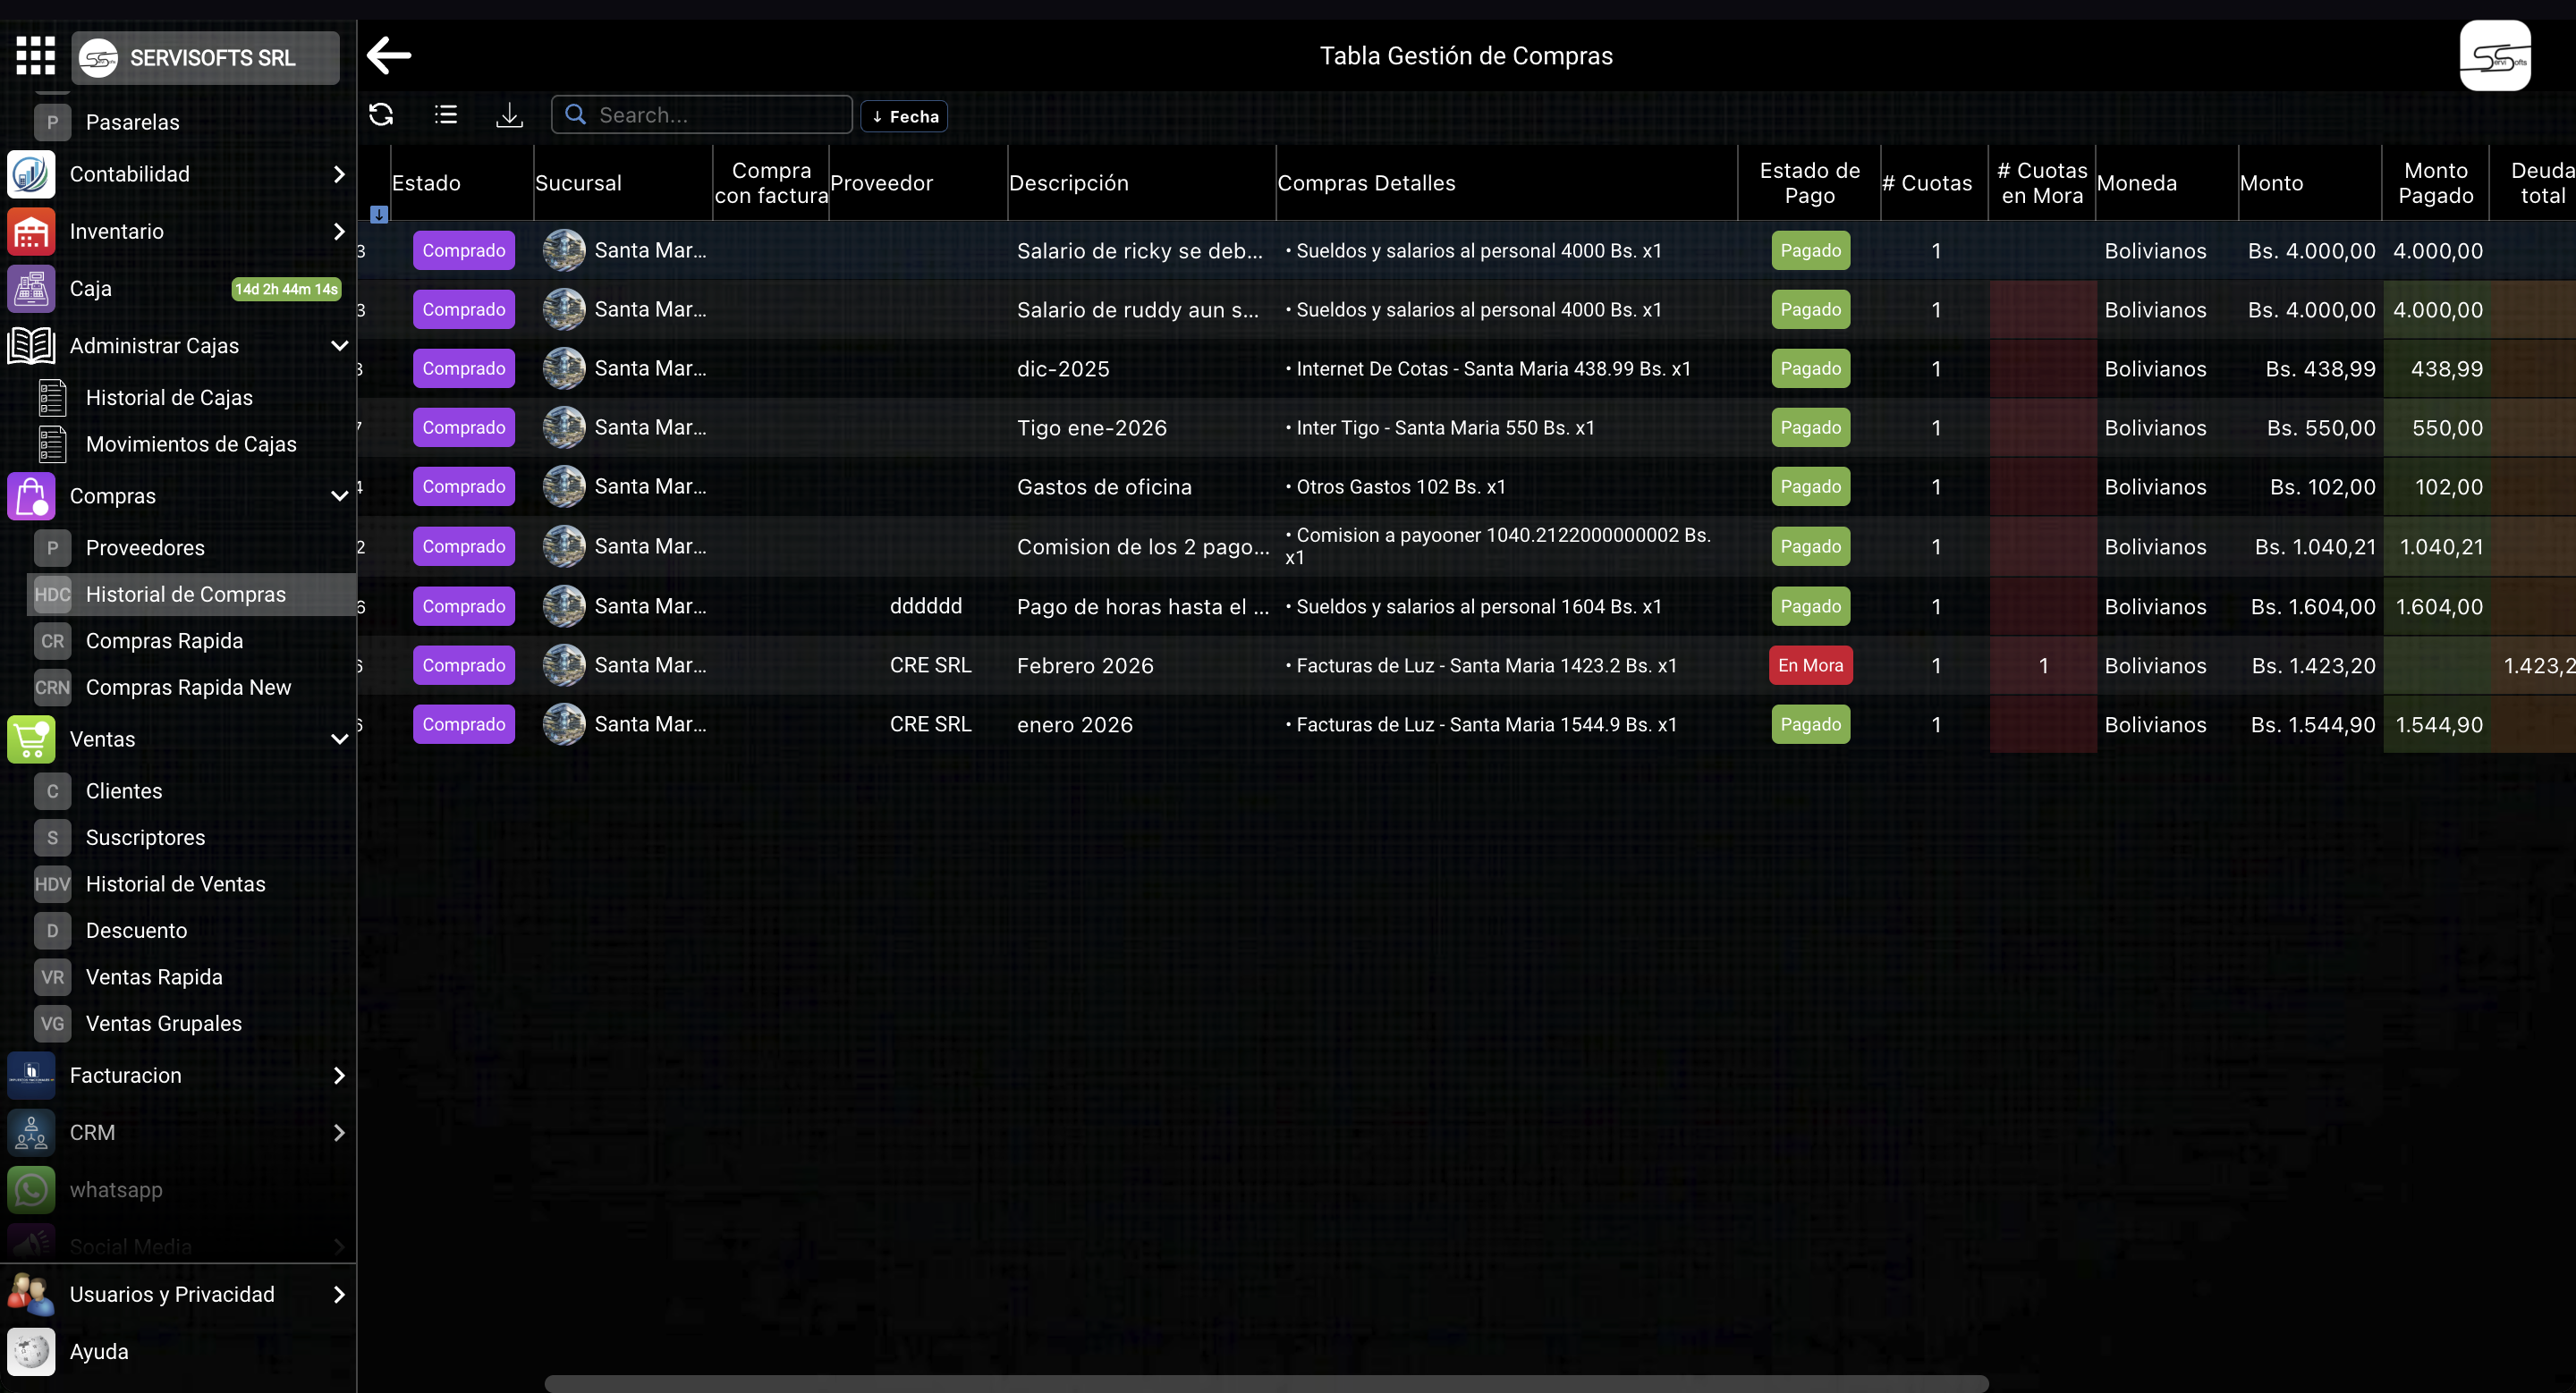
Task: Click the download export icon
Action: [x=509, y=115]
